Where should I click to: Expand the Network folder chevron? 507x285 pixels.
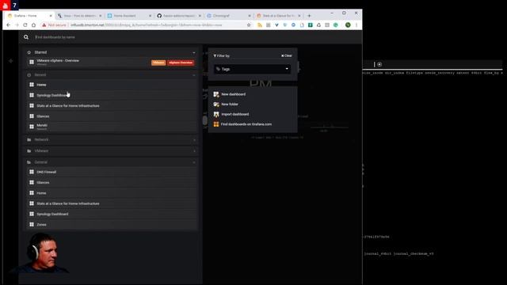194,140
